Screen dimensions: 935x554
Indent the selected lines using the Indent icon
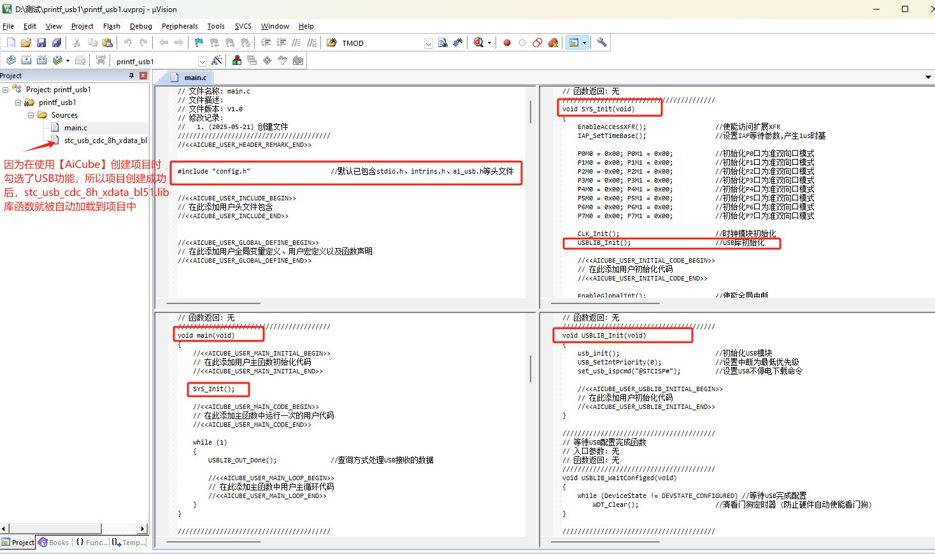(x=266, y=43)
